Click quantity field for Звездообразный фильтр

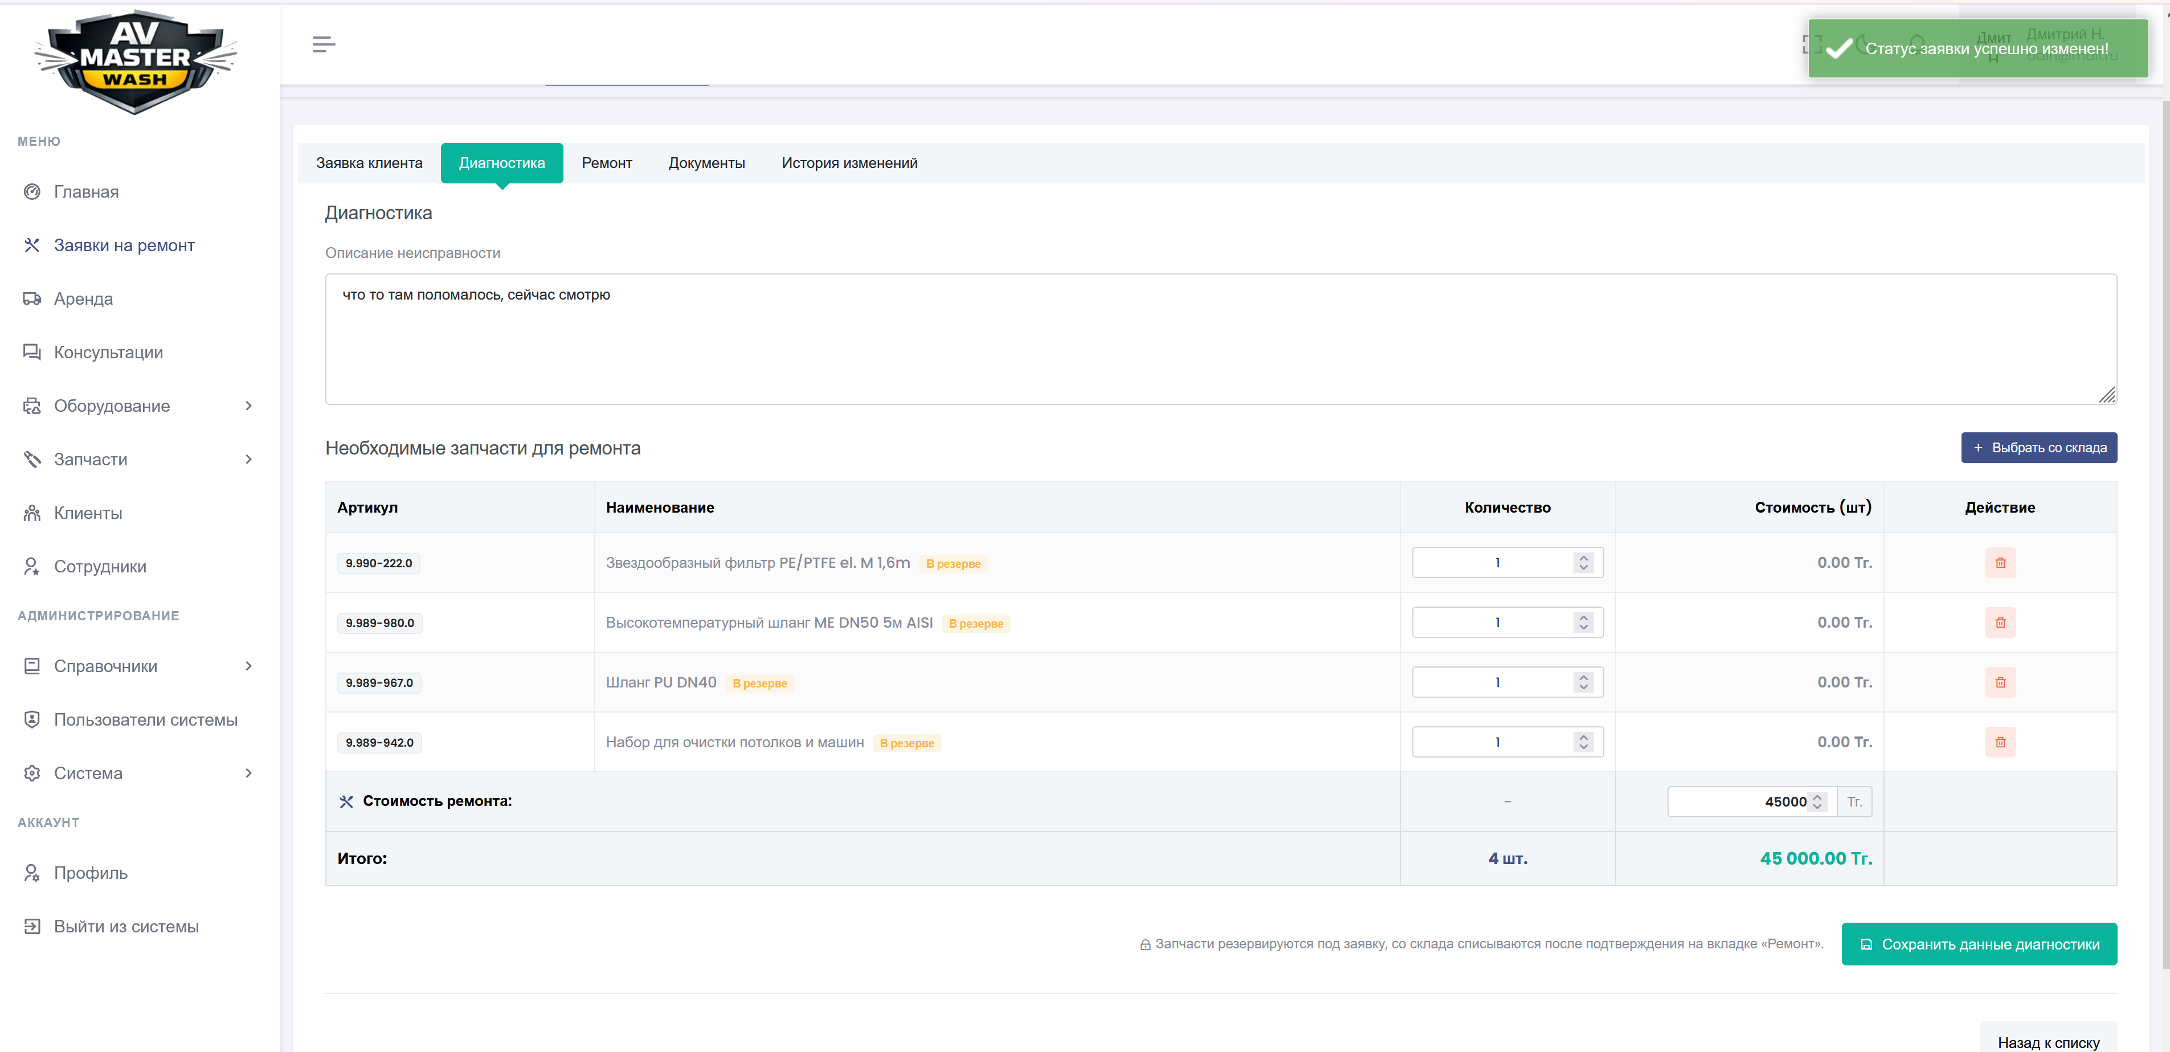[x=1507, y=563]
